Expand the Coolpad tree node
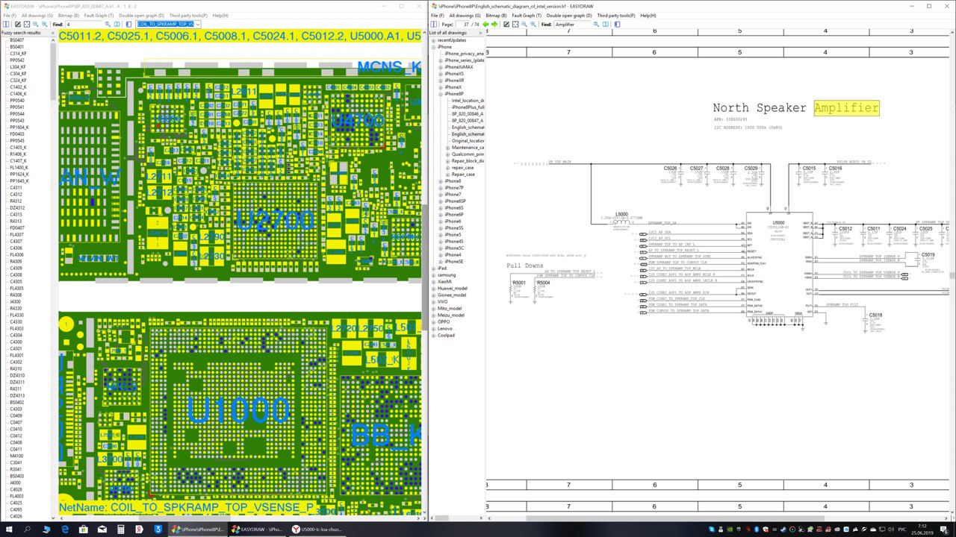This screenshot has width=956, height=537. (434, 336)
